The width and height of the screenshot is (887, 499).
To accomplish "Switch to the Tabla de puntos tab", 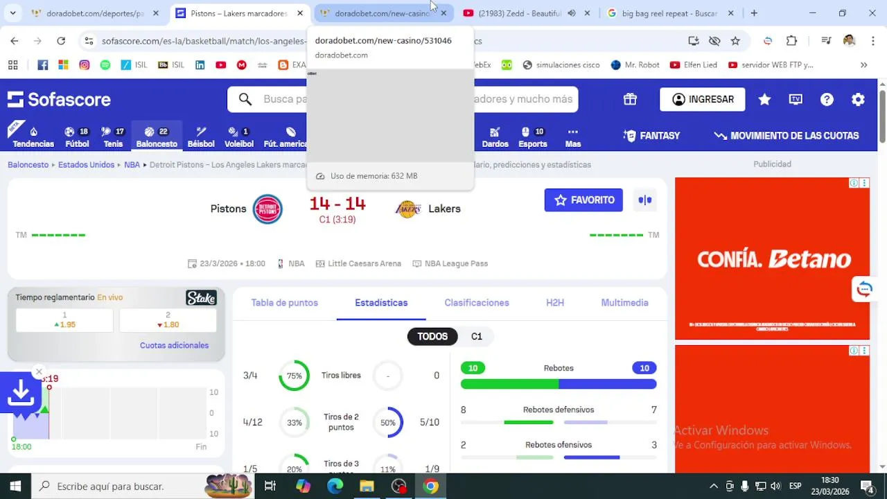I will point(284,303).
